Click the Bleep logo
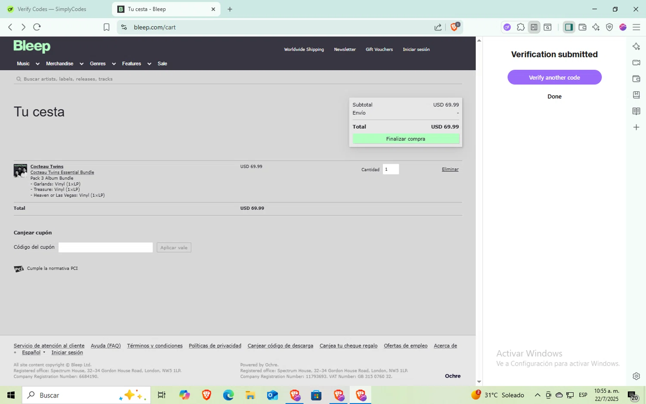The width and height of the screenshot is (646, 404). click(x=32, y=46)
